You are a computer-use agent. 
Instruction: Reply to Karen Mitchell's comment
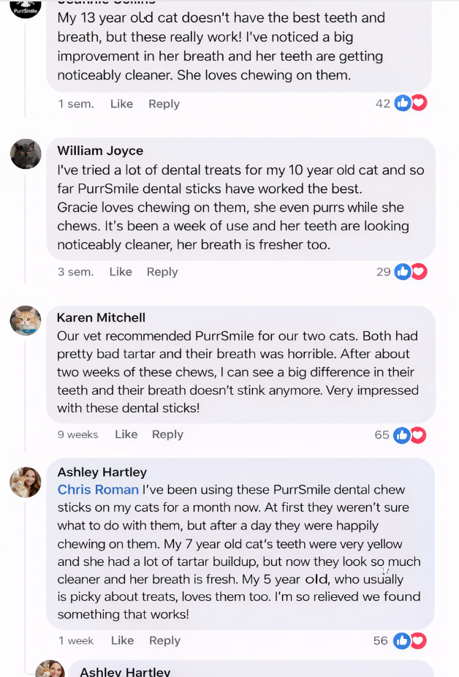(x=167, y=434)
